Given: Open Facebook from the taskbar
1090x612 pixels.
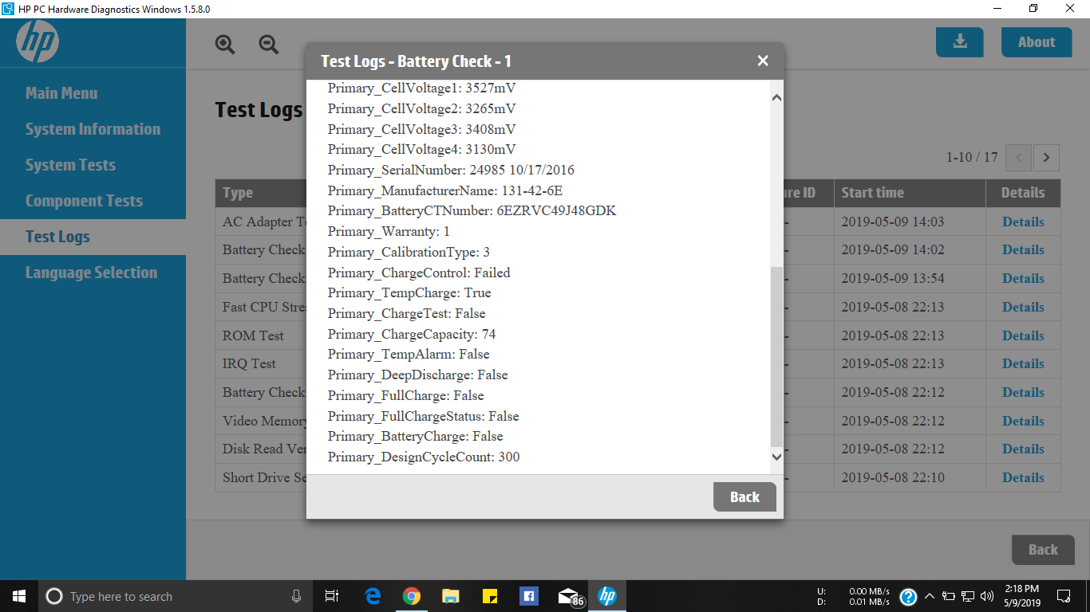Looking at the screenshot, I should tap(528, 595).
